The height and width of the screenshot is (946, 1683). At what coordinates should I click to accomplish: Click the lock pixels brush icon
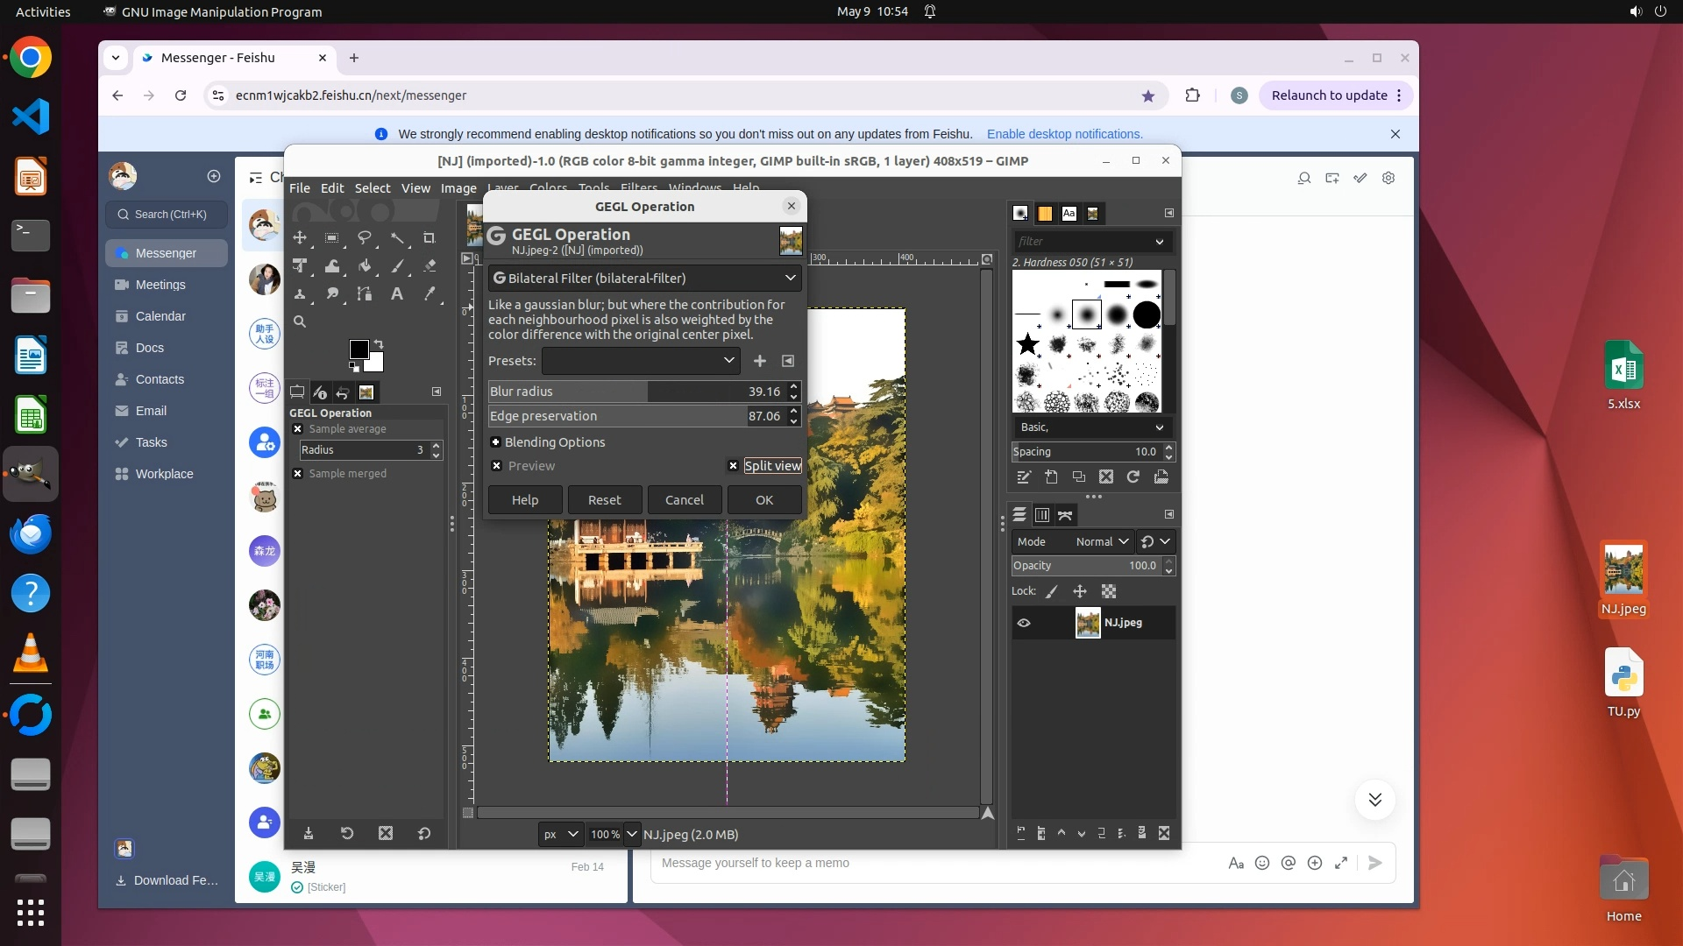(x=1052, y=592)
